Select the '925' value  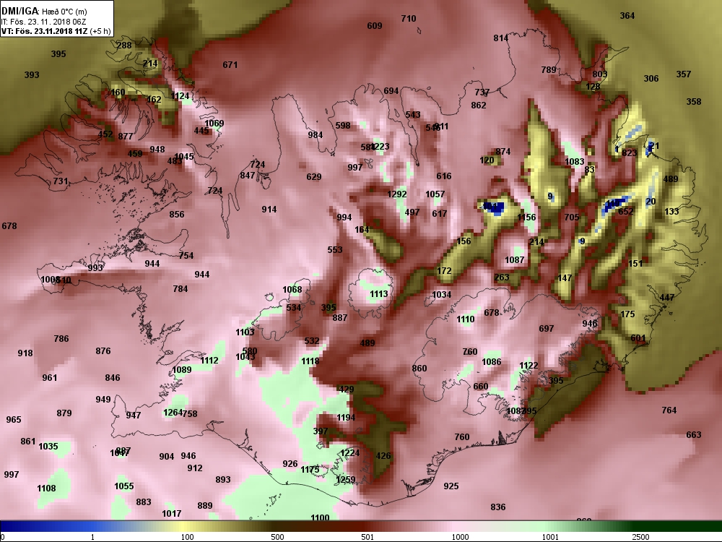pos(451,486)
